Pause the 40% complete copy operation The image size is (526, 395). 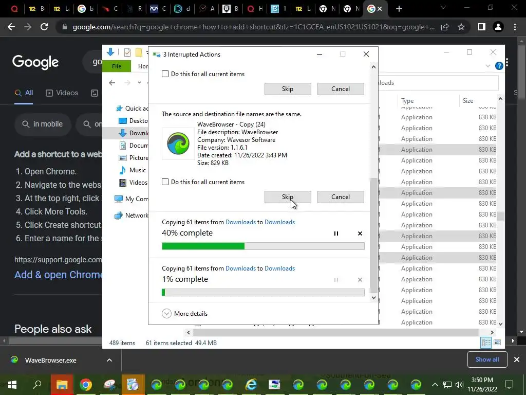coord(336,234)
